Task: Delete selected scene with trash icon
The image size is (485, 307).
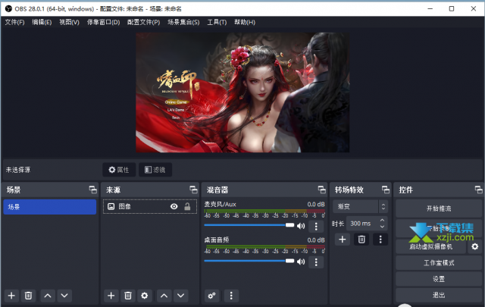Action: click(x=28, y=296)
